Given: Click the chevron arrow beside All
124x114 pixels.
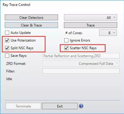Looking at the screenshot, I should 114,17.
